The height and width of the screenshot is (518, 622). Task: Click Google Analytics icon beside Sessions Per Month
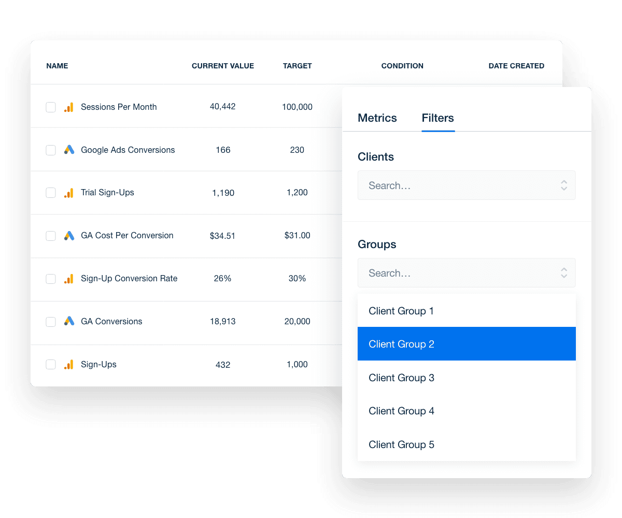tap(69, 107)
